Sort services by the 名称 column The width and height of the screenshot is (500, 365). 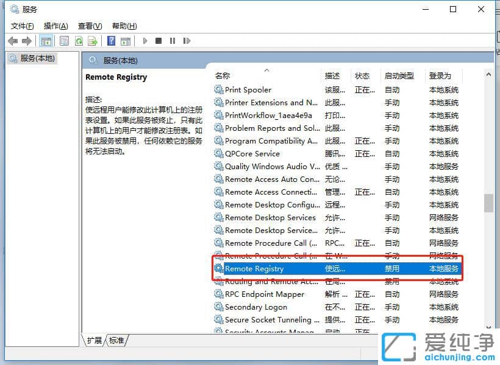223,75
